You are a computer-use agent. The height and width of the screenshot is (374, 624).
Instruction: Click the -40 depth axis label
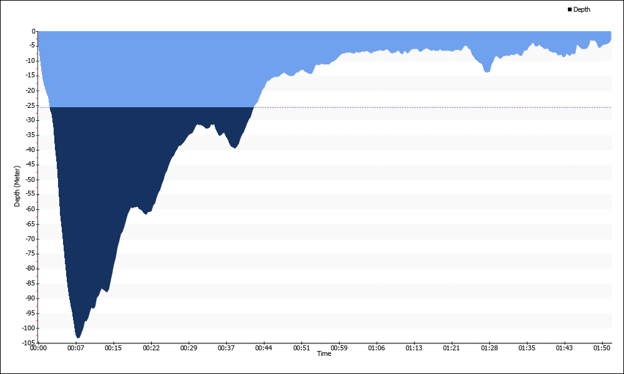click(x=31, y=150)
